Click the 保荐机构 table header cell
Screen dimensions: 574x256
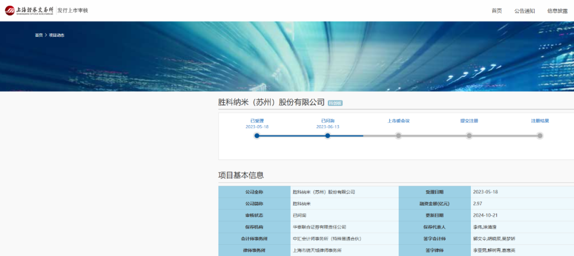[x=255, y=227]
